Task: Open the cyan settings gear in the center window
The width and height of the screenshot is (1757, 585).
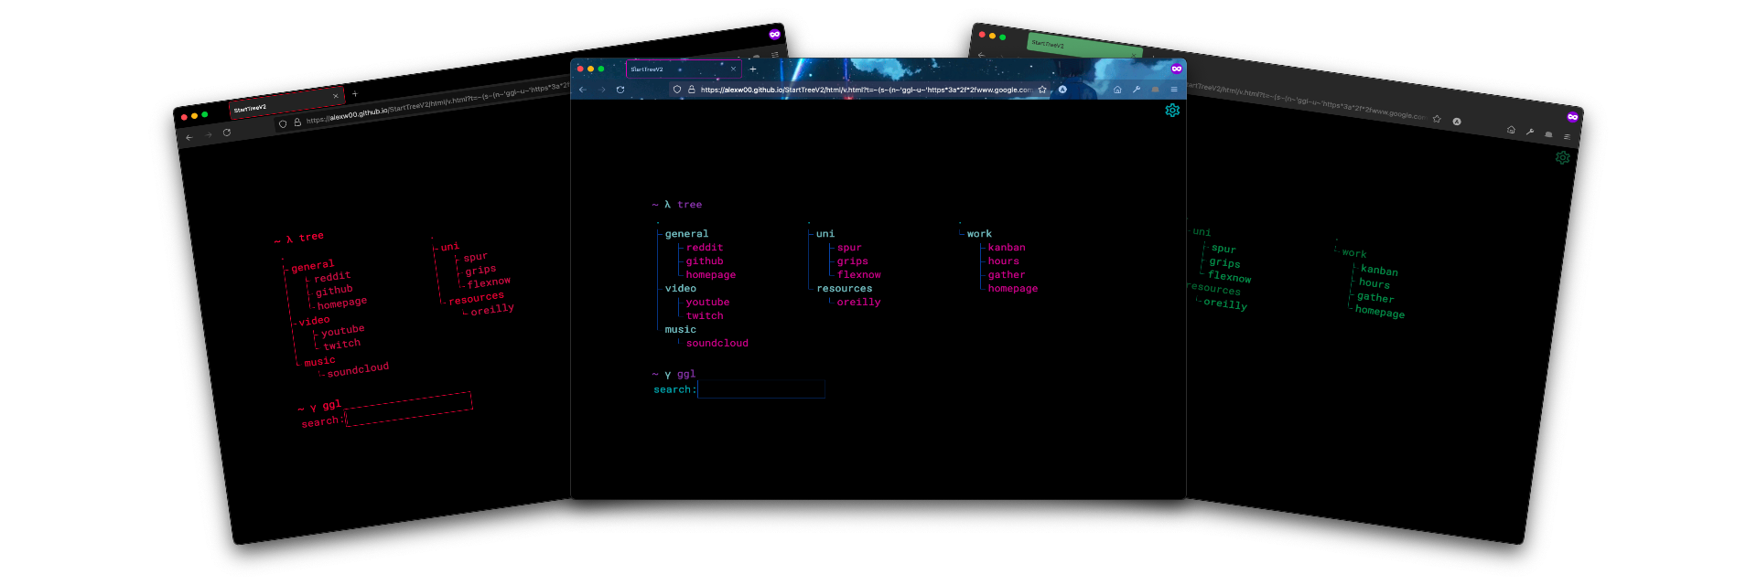Action: coord(1172,111)
